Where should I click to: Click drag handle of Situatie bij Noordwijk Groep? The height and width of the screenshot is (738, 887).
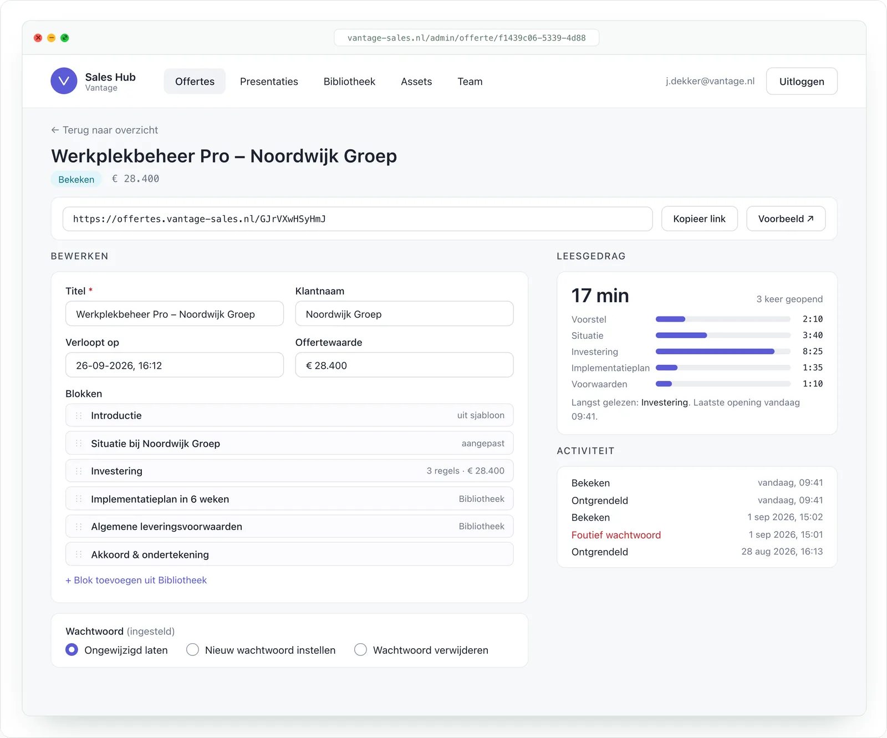point(79,444)
